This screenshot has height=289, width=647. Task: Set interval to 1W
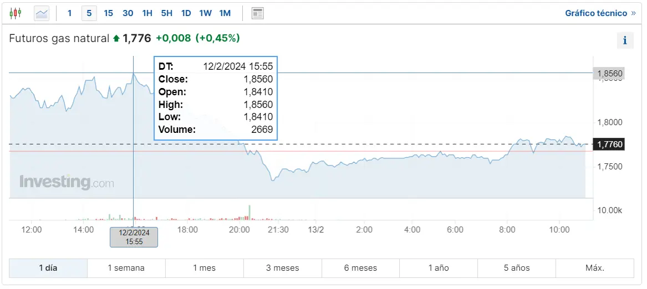pos(205,13)
